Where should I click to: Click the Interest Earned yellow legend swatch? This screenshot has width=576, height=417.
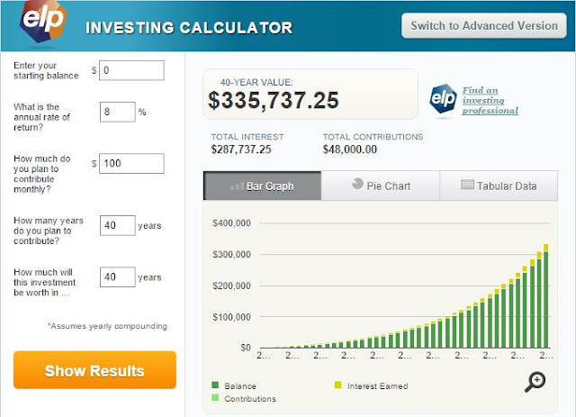click(x=338, y=385)
